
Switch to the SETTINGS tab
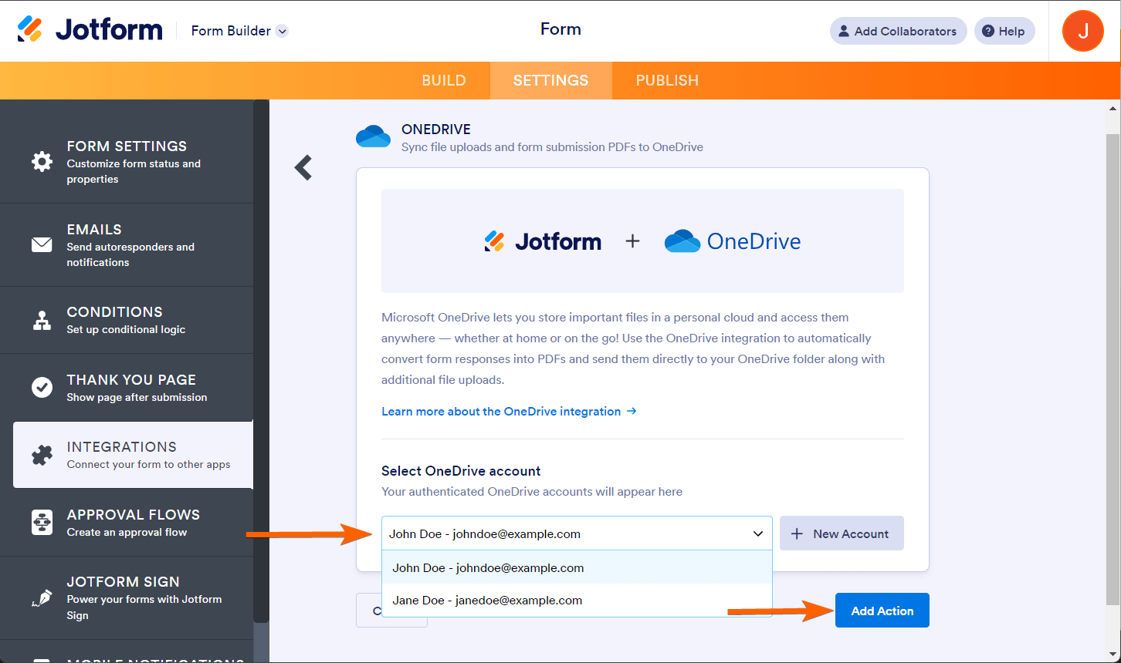(x=551, y=80)
